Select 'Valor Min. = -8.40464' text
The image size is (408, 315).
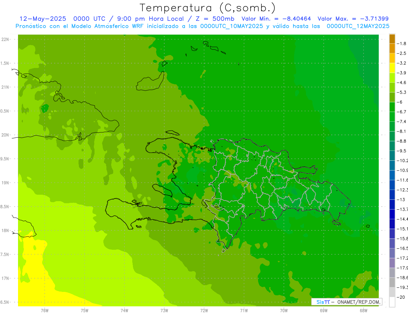(276, 19)
